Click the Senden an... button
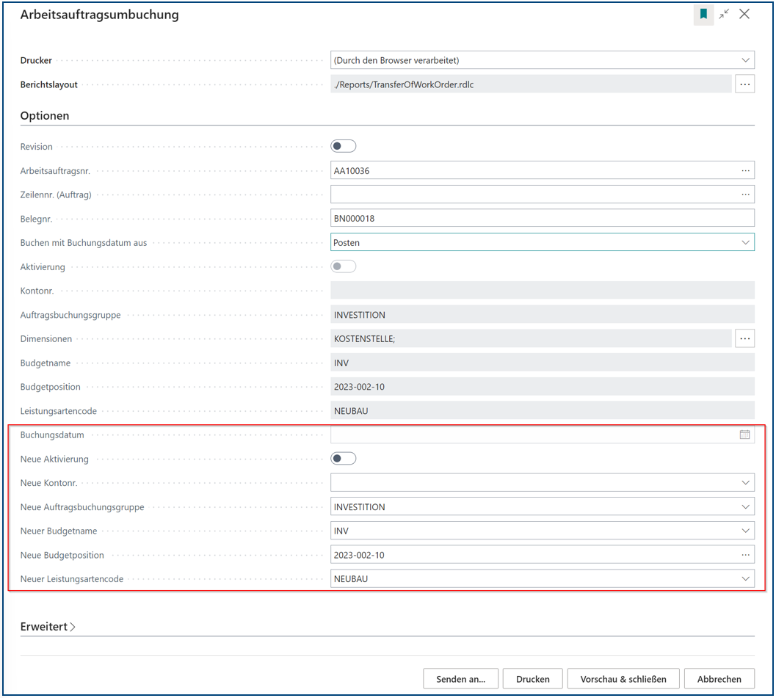This screenshot has height=698, width=776. [x=461, y=679]
